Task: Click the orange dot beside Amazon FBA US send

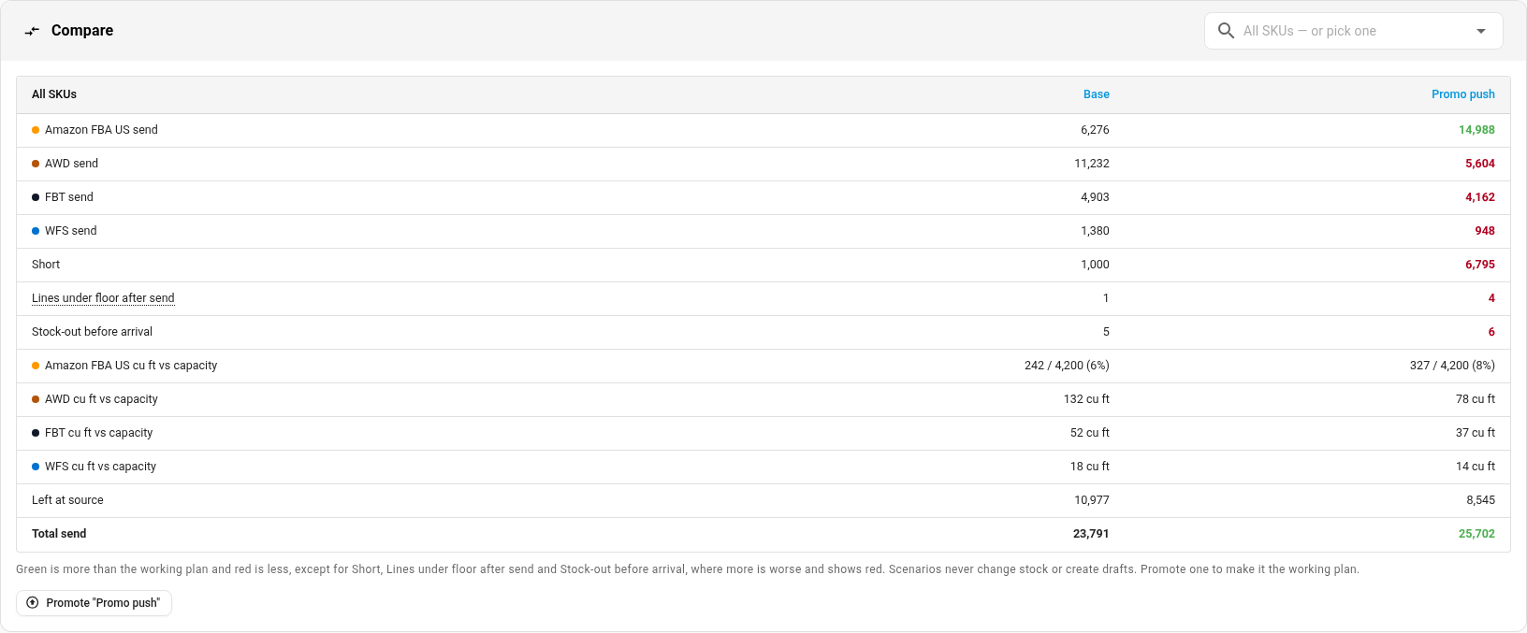Action: point(36,130)
